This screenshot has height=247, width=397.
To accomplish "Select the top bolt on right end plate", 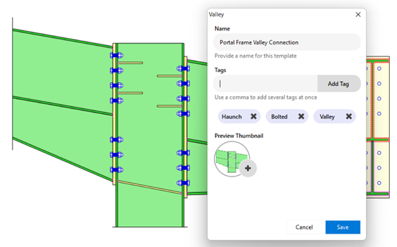I will pyautogui.click(x=183, y=68).
